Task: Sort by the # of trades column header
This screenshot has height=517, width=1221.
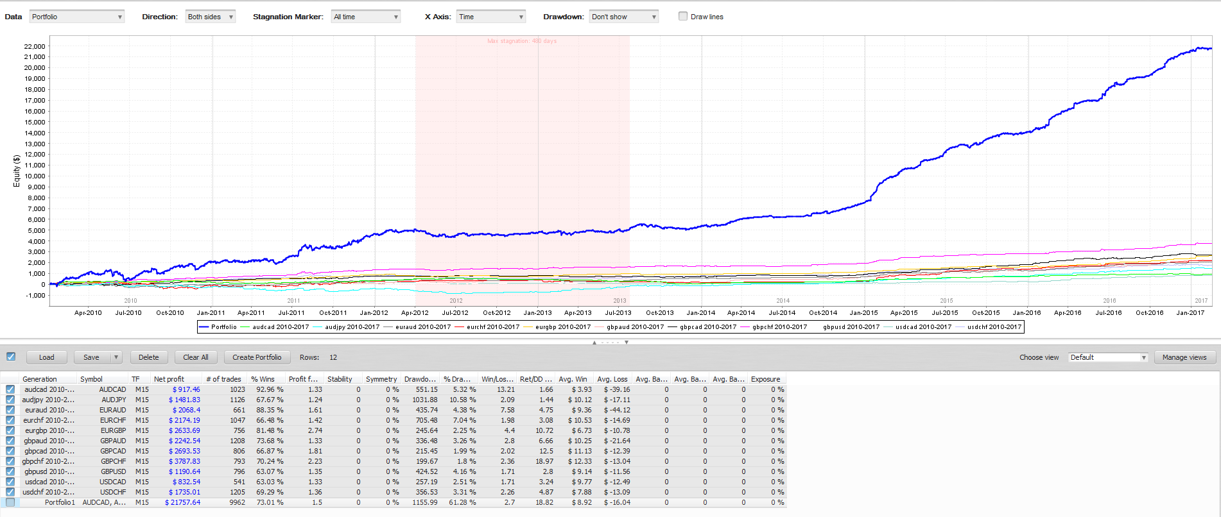Action: (x=225, y=379)
